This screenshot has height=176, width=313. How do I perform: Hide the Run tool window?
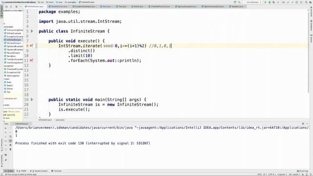[x=308, y=124]
